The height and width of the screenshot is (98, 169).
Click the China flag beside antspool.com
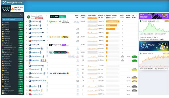click(30, 90)
